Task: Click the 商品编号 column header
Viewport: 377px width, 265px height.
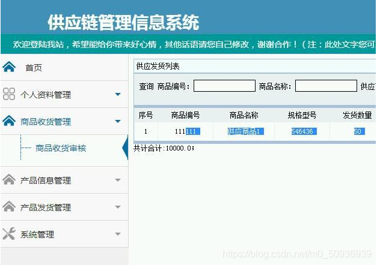Action: pyautogui.click(x=185, y=115)
